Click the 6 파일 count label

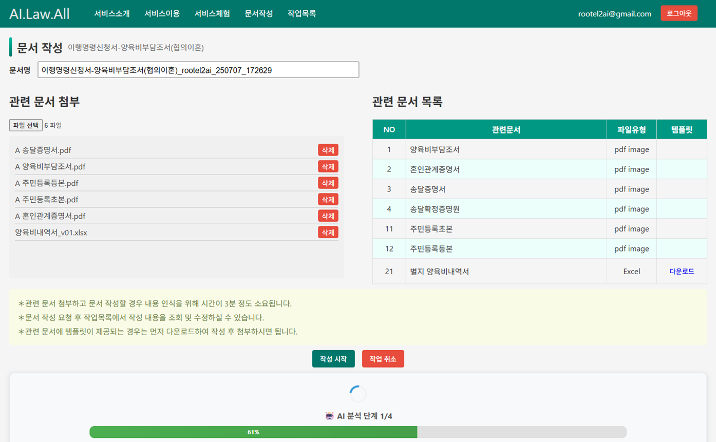[53, 125]
